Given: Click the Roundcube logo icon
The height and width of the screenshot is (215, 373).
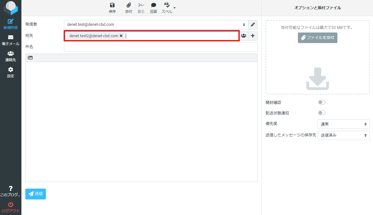Looking at the screenshot, I should coord(11,8).
